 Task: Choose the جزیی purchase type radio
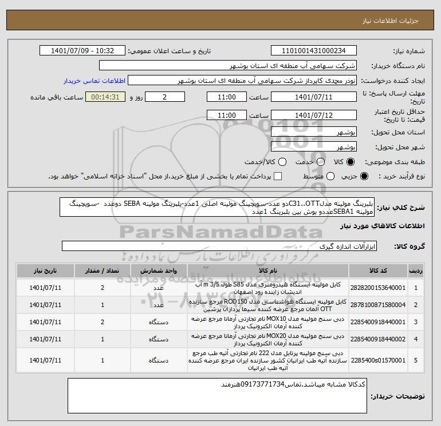364,176
